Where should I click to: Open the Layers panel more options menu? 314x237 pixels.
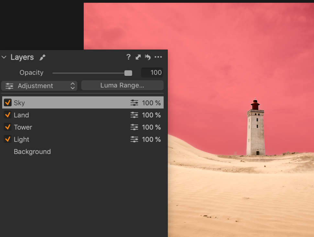coord(158,57)
